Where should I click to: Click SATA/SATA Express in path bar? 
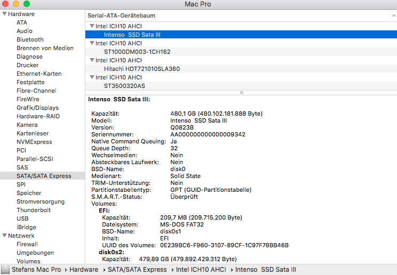pos(137,270)
